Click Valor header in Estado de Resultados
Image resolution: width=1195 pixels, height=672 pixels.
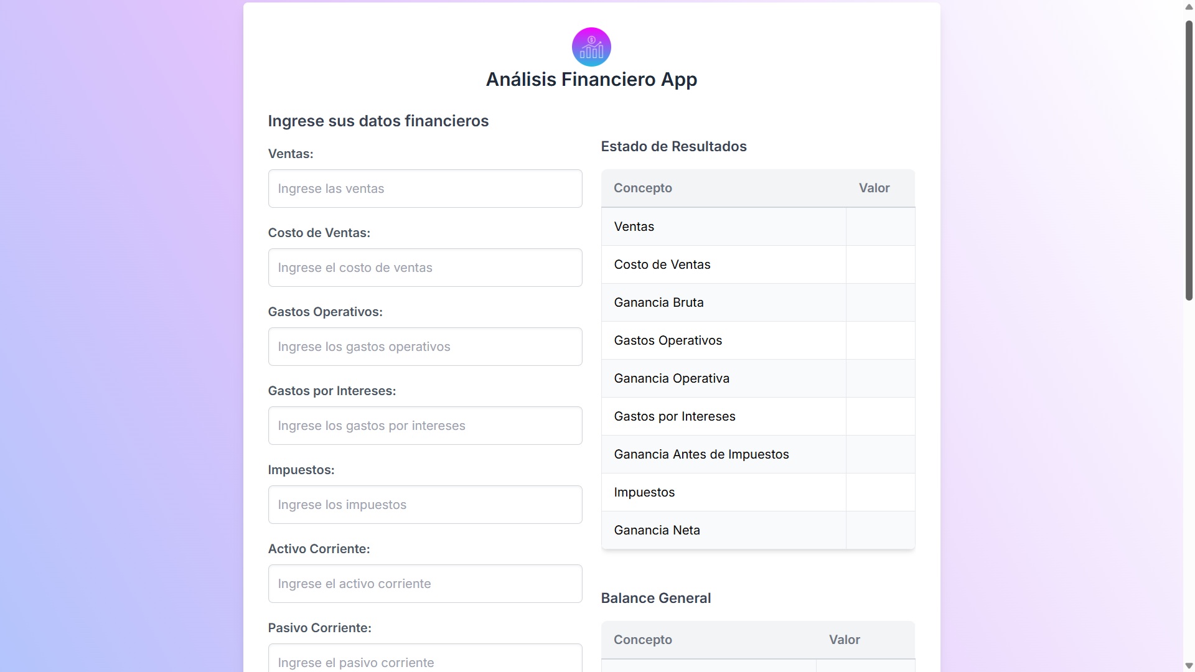click(x=874, y=188)
